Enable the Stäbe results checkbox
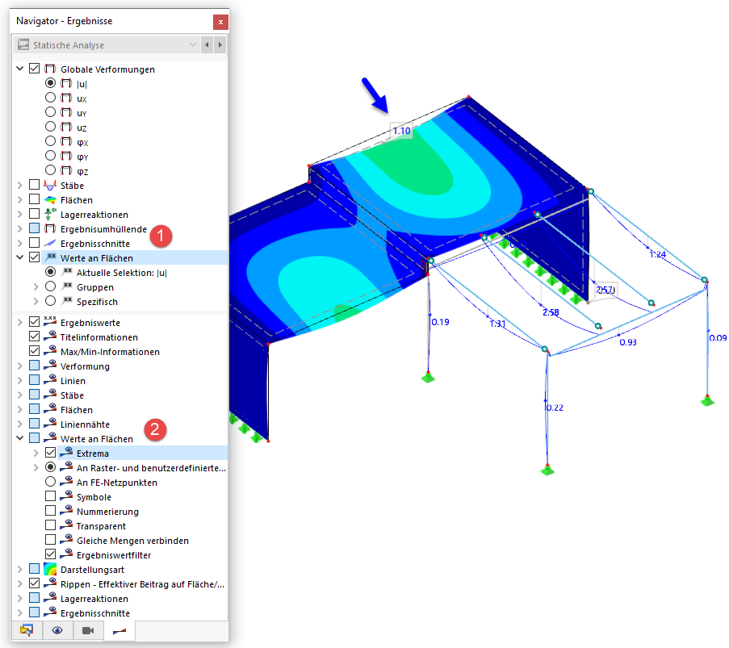The image size is (729, 648). tap(35, 185)
